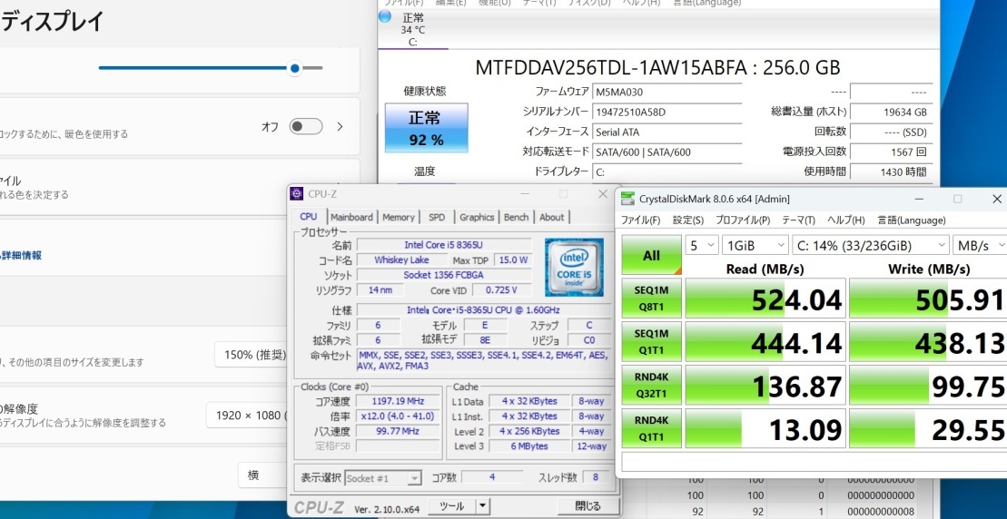Run the SEQ1M Q1T1 test
Viewport: 1007px width, 519px height.
[651, 341]
